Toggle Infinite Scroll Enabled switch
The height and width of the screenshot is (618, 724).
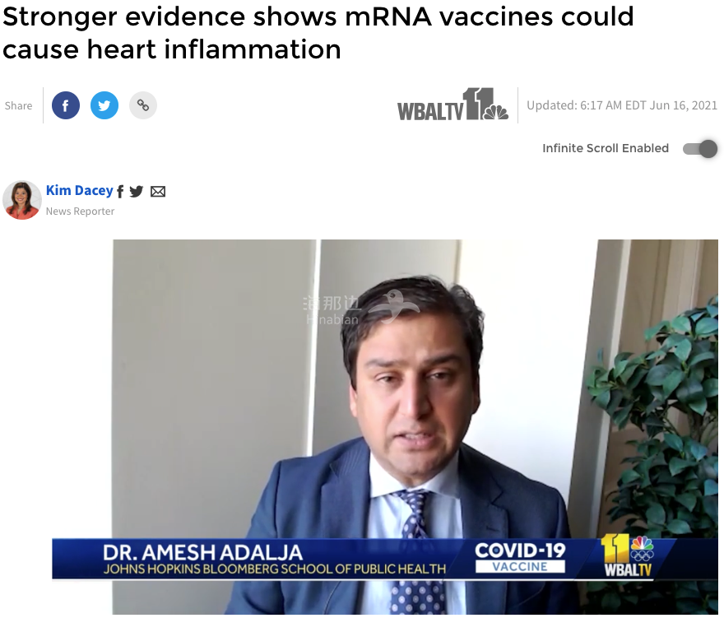click(x=700, y=149)
